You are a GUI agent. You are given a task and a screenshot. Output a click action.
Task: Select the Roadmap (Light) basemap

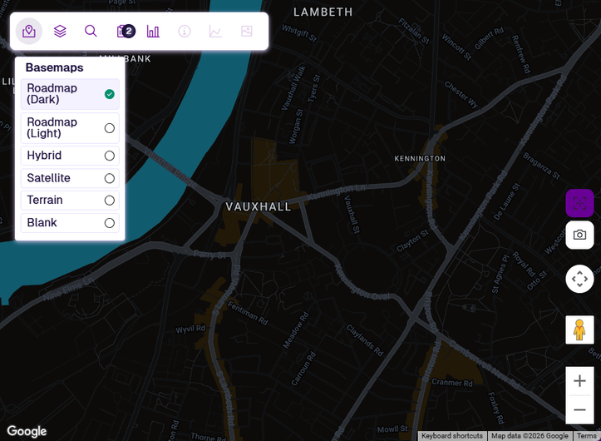coord(70,128)
